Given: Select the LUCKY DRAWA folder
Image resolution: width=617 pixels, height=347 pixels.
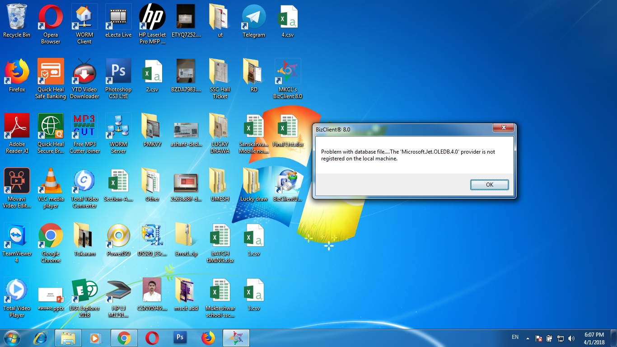Looking at the screenshot, I should pyautogui.click(x=220, y=134).
